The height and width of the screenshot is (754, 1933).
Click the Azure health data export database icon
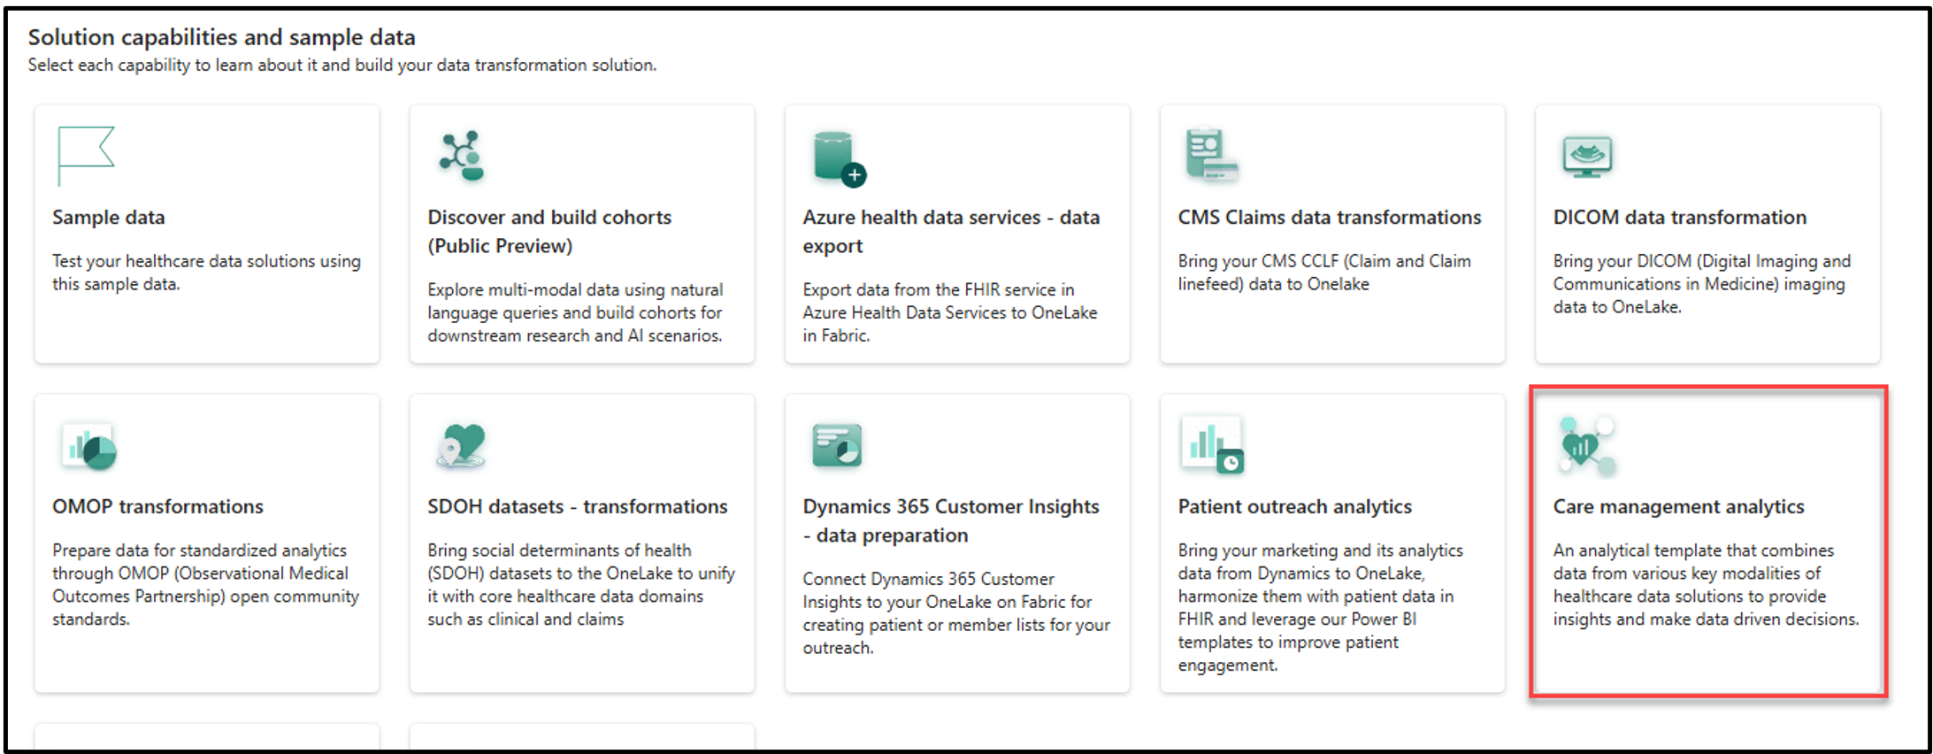839,159
